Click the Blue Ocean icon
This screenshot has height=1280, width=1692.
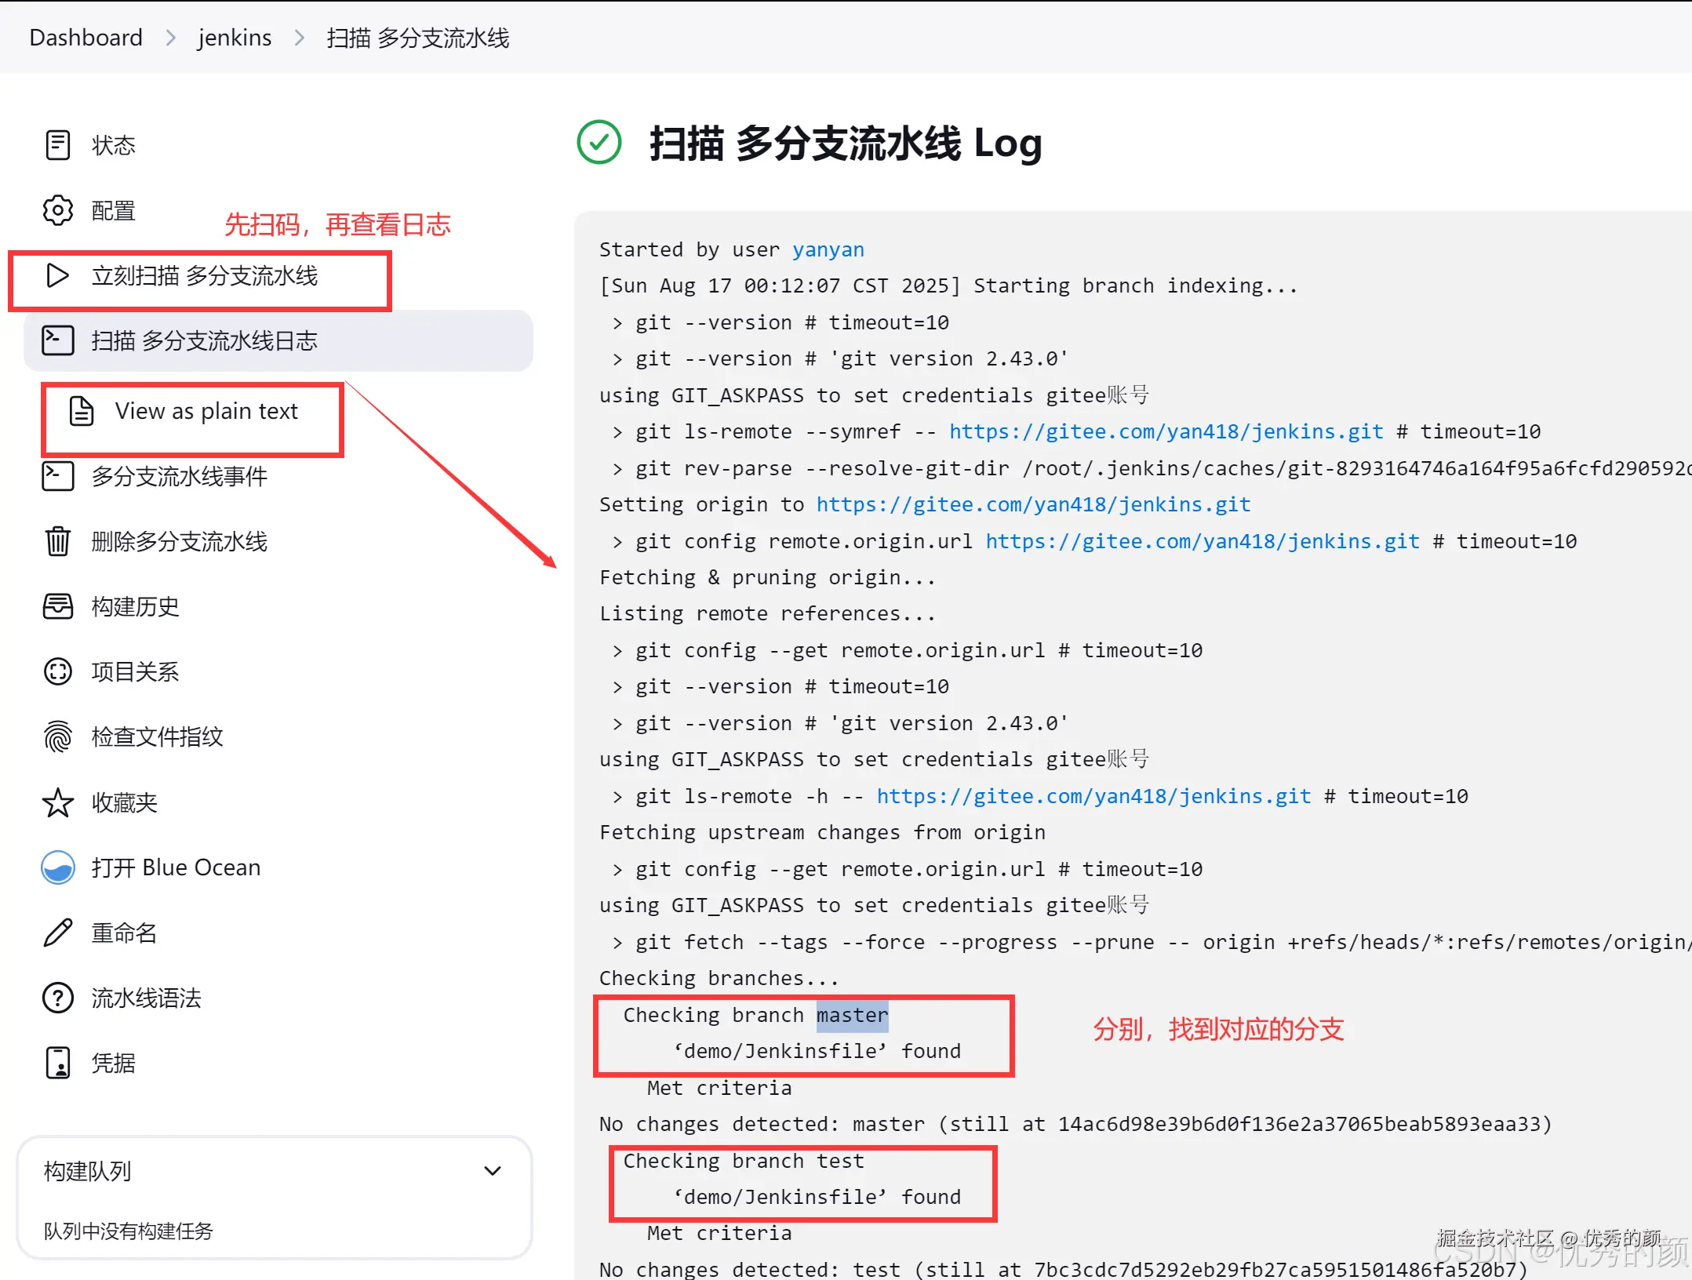click(x=58, y=867)
